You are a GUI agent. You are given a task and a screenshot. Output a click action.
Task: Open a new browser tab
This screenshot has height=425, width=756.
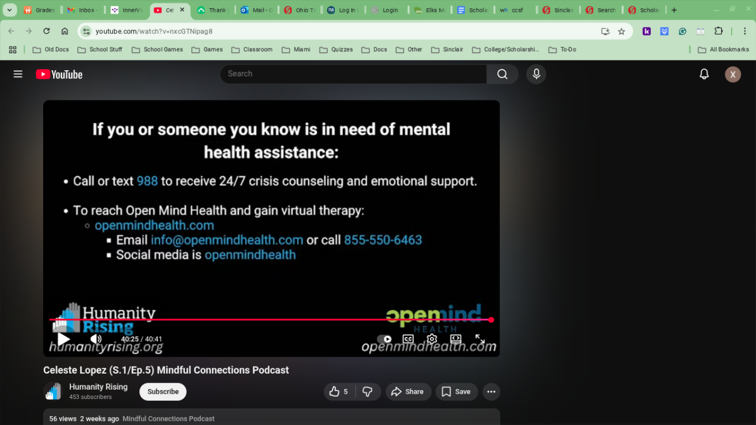(674, 10)
